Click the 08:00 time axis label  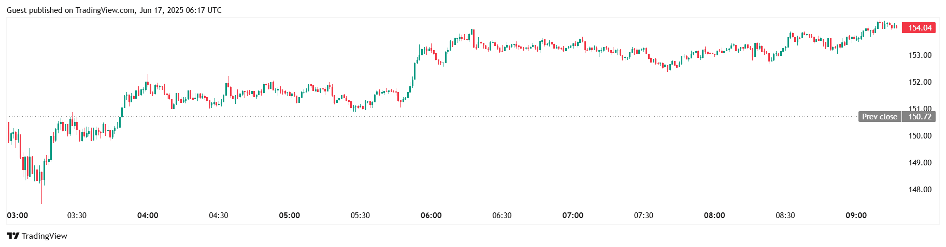point(714,215)
